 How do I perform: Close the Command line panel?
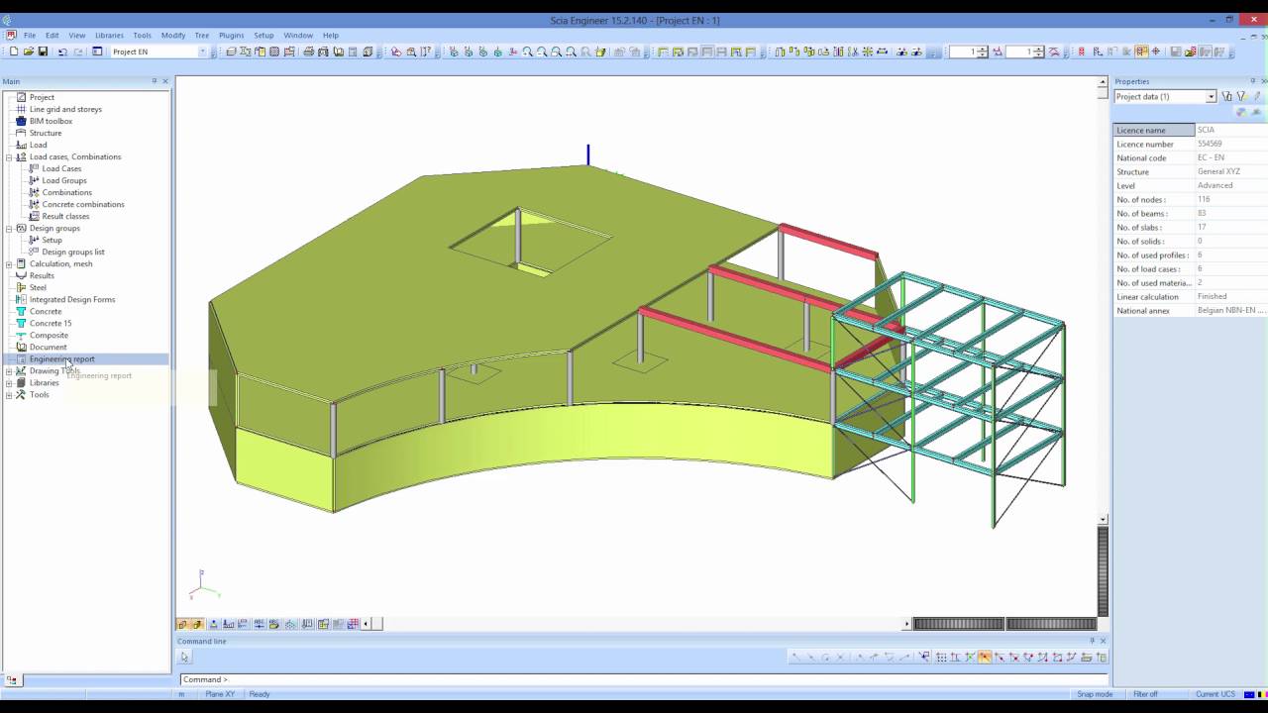coord(1104,641)
